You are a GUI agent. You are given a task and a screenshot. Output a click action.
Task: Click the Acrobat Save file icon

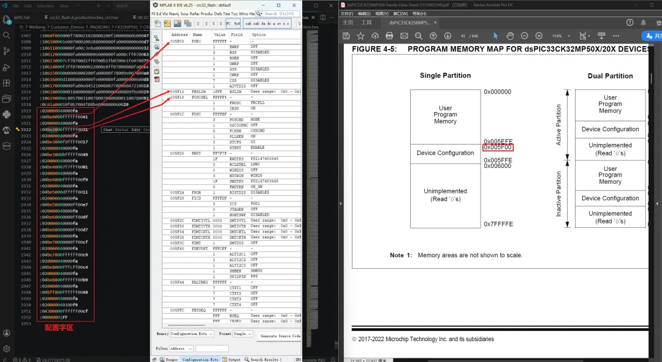click(346, 36)
